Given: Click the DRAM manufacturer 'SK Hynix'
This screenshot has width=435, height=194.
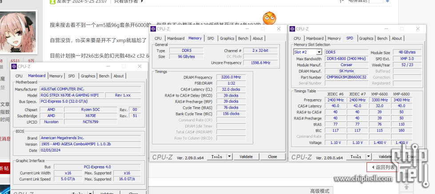Looking at the screenshot, I should (347, 71).
